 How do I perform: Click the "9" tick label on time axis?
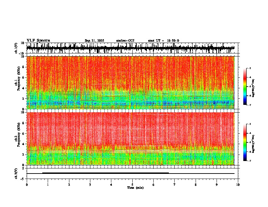pyautogui.click(x=217, y=185)
